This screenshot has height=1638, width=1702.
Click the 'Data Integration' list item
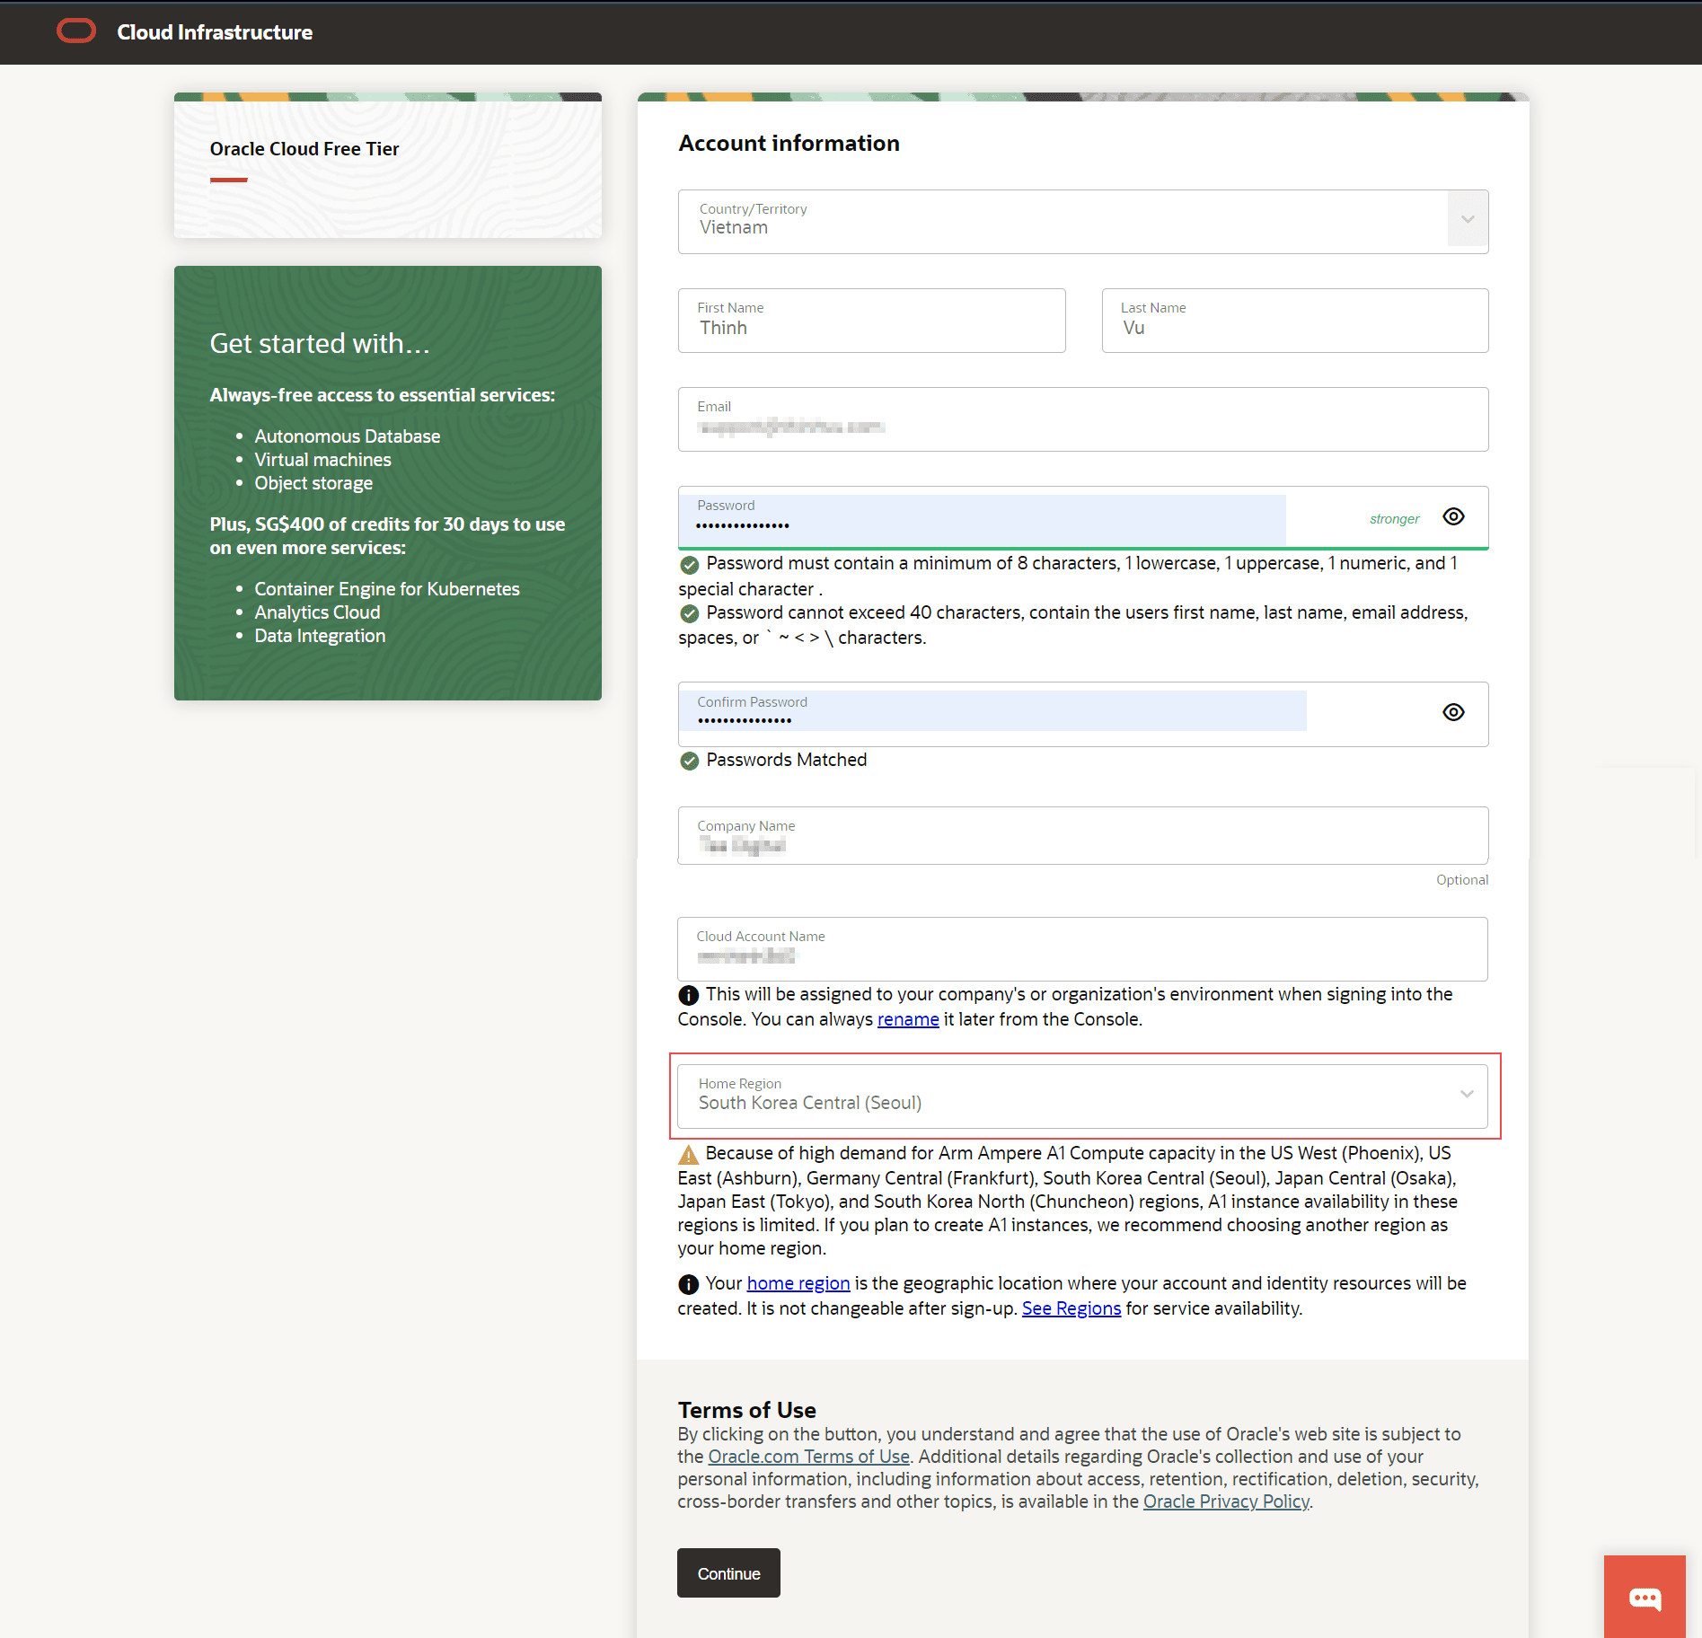tap(320, 636)
